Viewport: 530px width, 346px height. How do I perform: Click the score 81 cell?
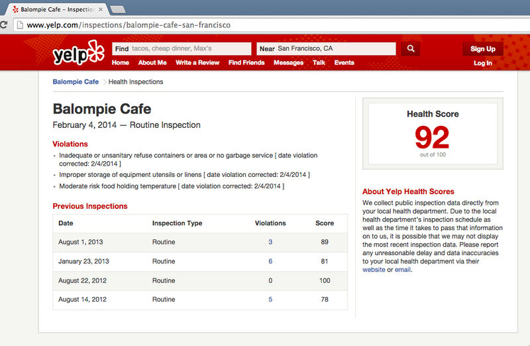coord(325,261)
